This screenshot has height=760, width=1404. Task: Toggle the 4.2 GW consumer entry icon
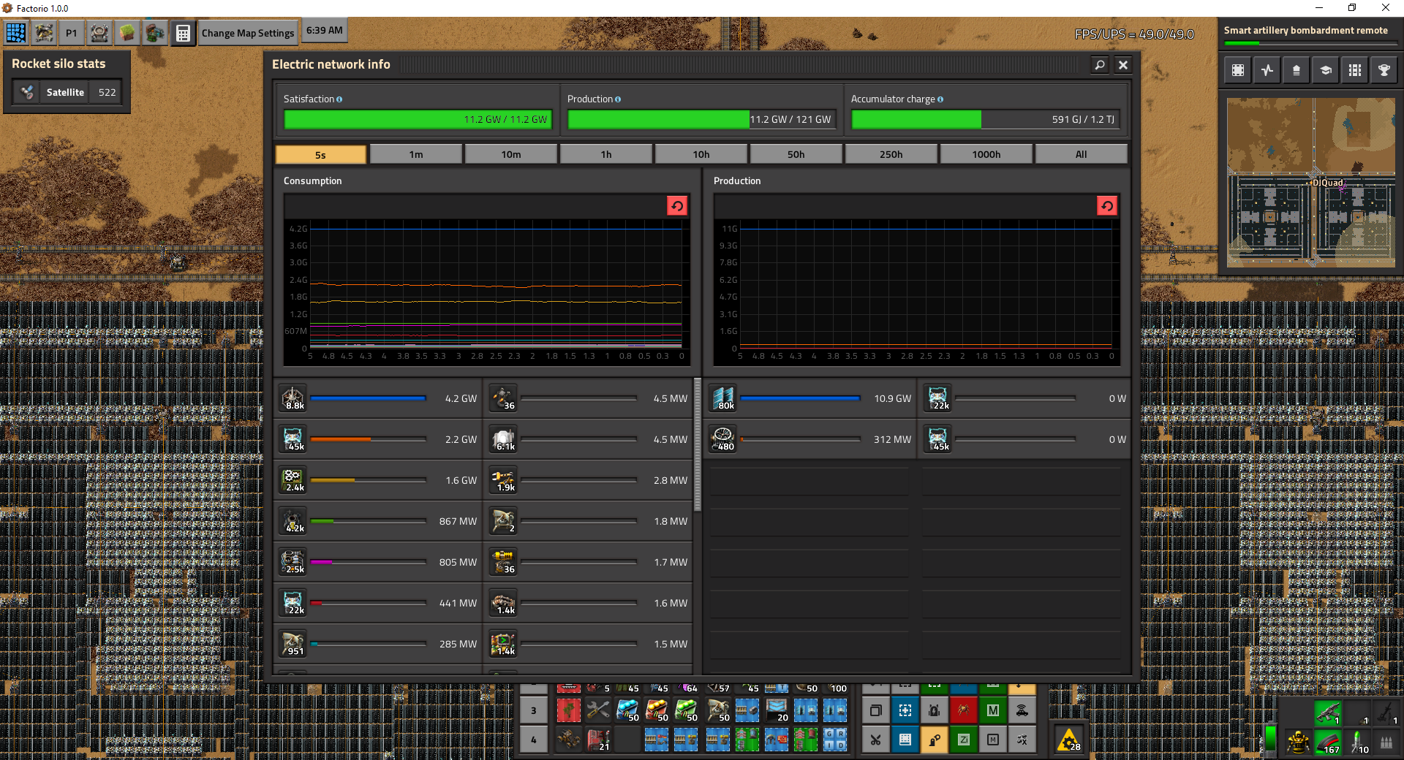[293, 398]
